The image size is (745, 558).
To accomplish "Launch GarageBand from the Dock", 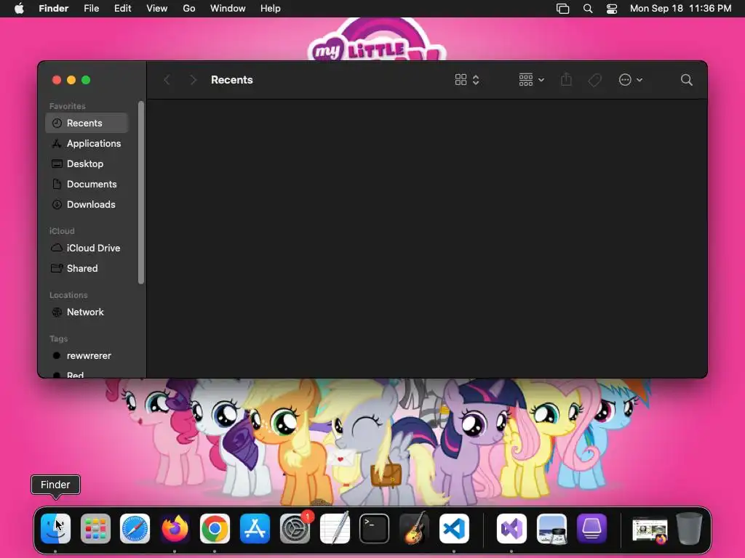I will [414, 528].
